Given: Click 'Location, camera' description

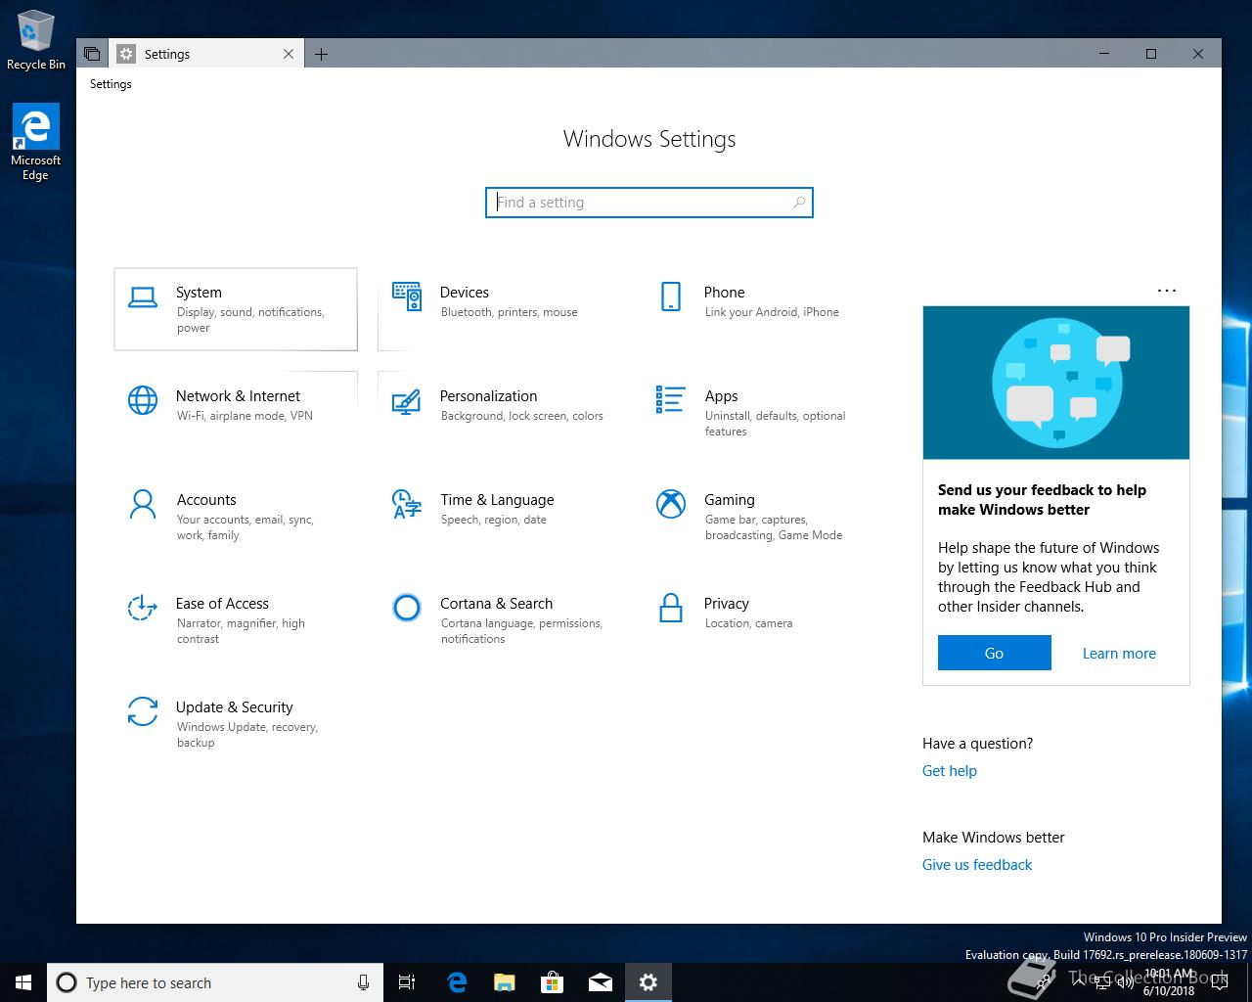Looking at the screenshot, I should pos(748,623).
